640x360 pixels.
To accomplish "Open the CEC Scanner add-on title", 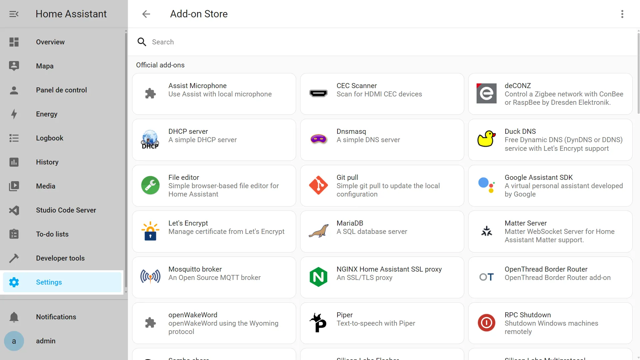I will tap(357, 86).
